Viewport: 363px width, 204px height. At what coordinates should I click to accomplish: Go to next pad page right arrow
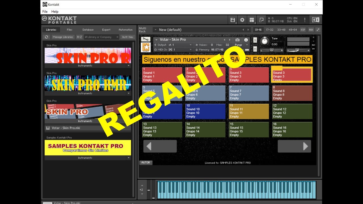pos(294,146)
